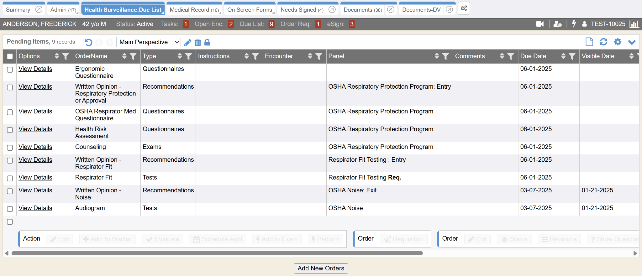Image resolution: width=642 pixels, height=276 pixels.
Task: Open the grid gear settings icon
Action: click(618, 42)
